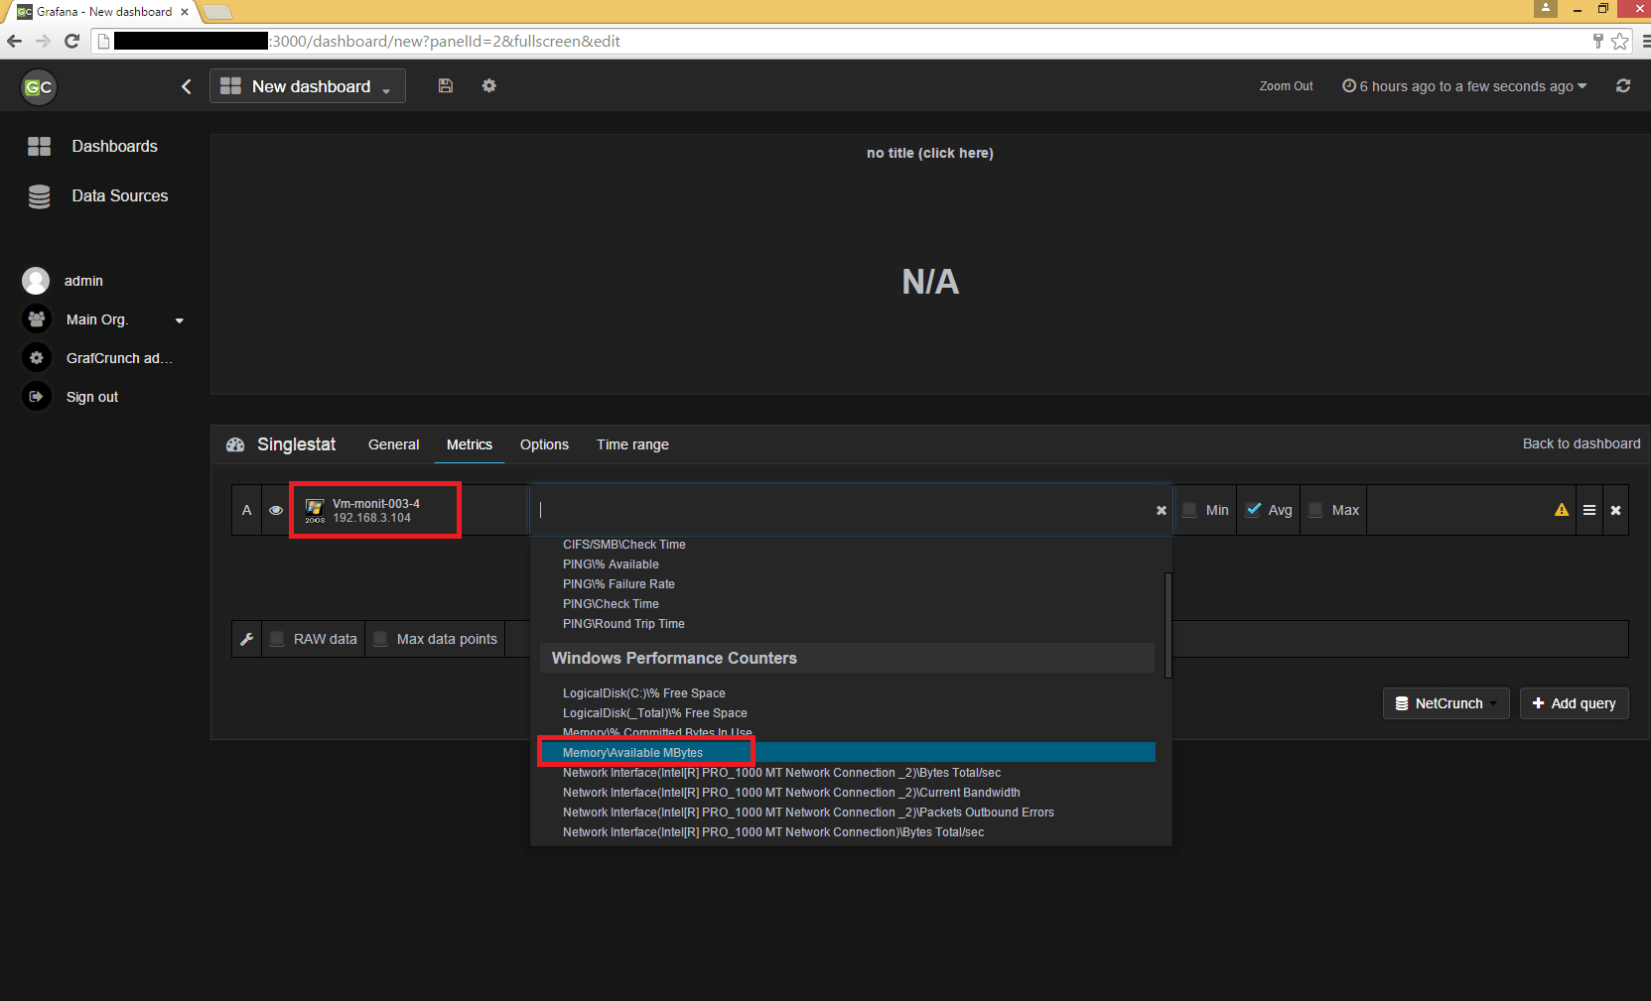1651x1001 pixels.
Task: Toggle visibility of query A eye icon
Action: 276,510
